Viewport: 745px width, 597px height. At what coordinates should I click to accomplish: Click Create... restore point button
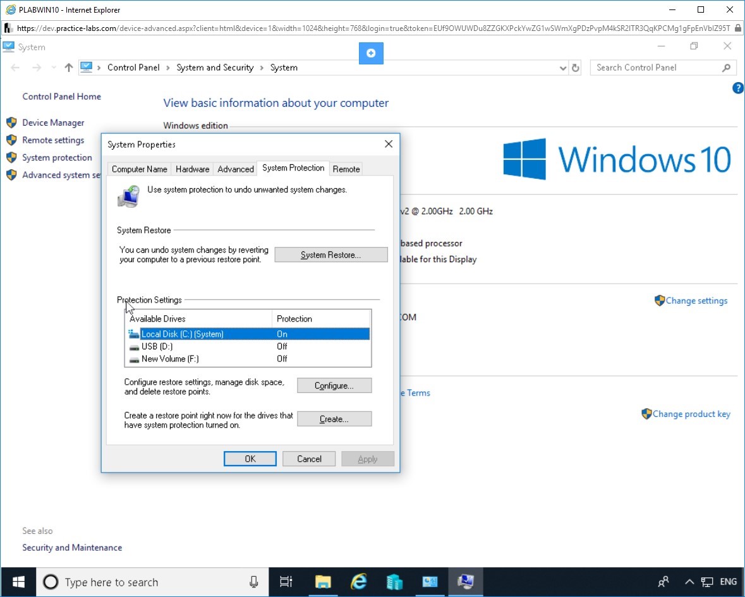(x=334, y=419)
